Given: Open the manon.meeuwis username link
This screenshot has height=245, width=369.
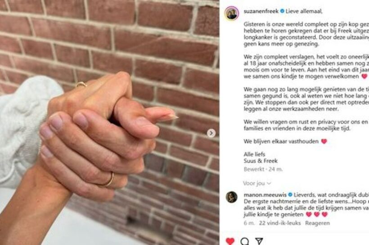Looking at the screenshot, I should [265, 195].
